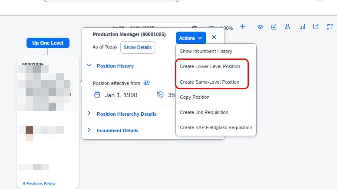Click the Up One Level button
The width and height of the screenshot is (337, 189).
48,43
